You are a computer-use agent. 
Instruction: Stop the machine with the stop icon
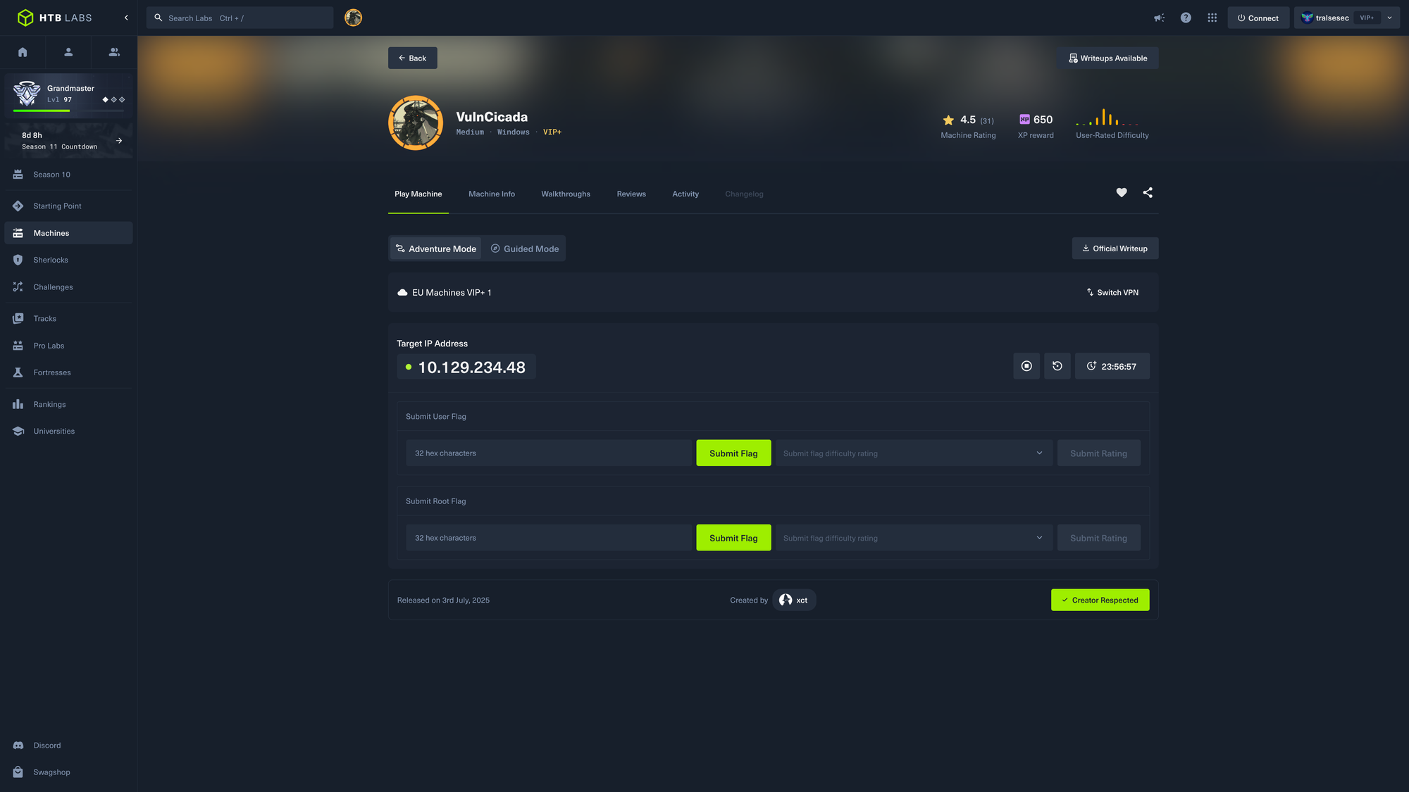[x=1026, y=366]
